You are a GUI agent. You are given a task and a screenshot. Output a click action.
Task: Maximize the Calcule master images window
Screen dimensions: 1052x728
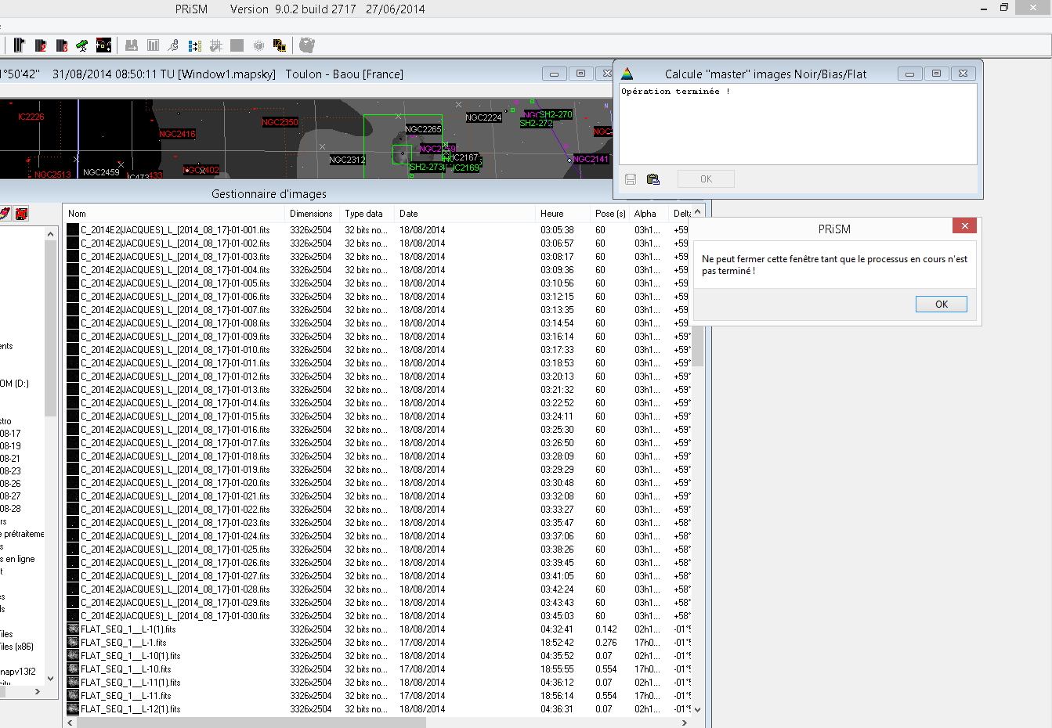click(x=936, y=74)
